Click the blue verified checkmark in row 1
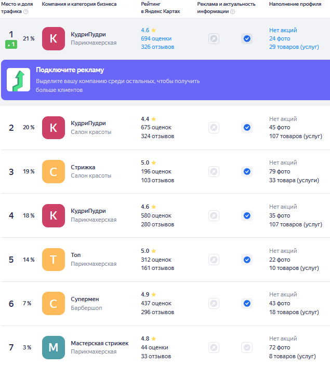The width and height of the screenshot is (330, 366). (247, 39)
